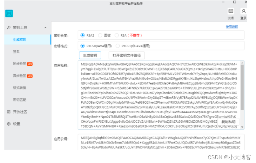The image size is (256, 163).
Task: Click the private key scroll down arrow
Action: pos(242,127)
